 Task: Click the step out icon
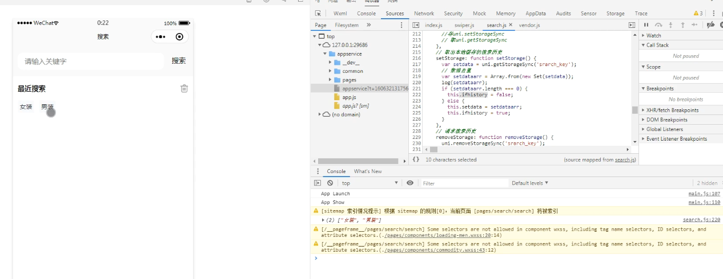682,25
